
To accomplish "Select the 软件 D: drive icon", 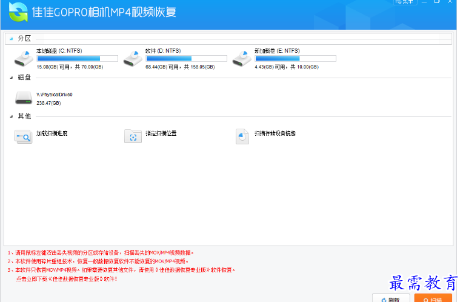I will point(133,59).
